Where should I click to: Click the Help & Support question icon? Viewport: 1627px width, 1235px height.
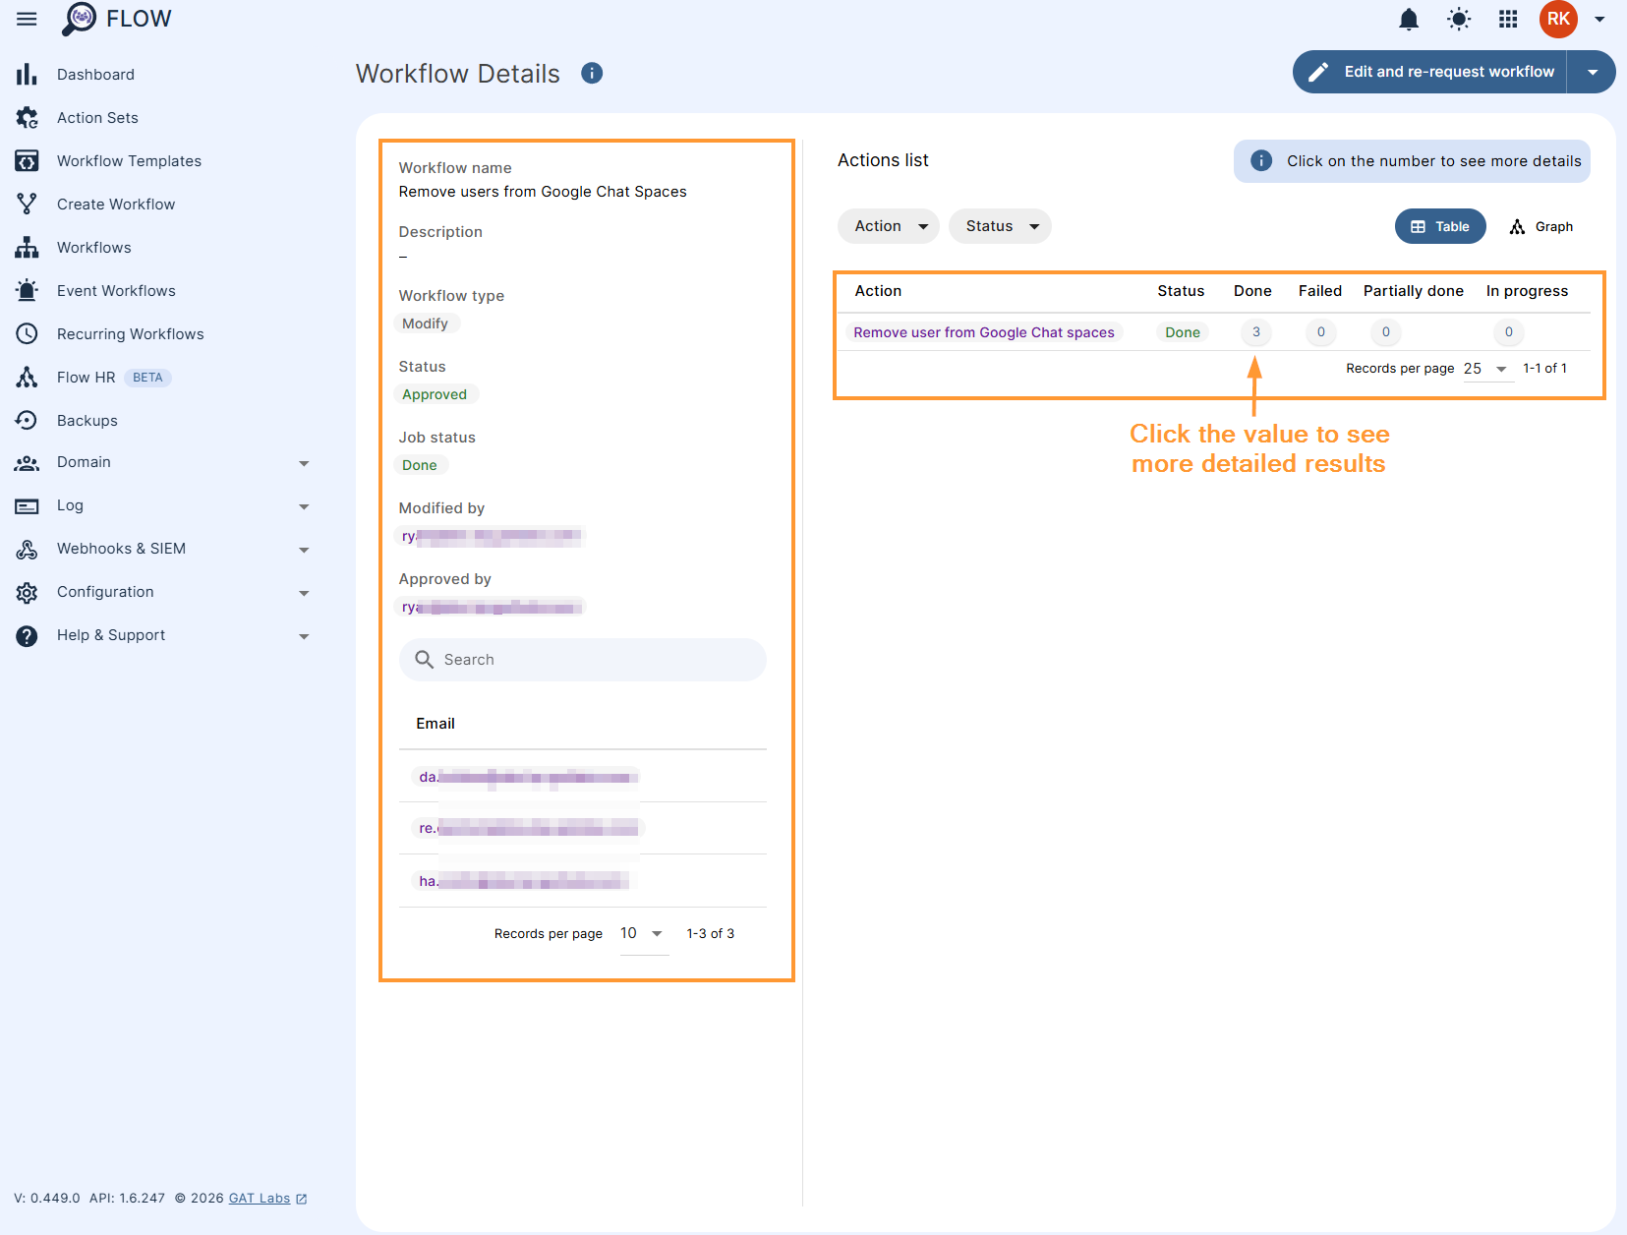click(x=27, y=636)
